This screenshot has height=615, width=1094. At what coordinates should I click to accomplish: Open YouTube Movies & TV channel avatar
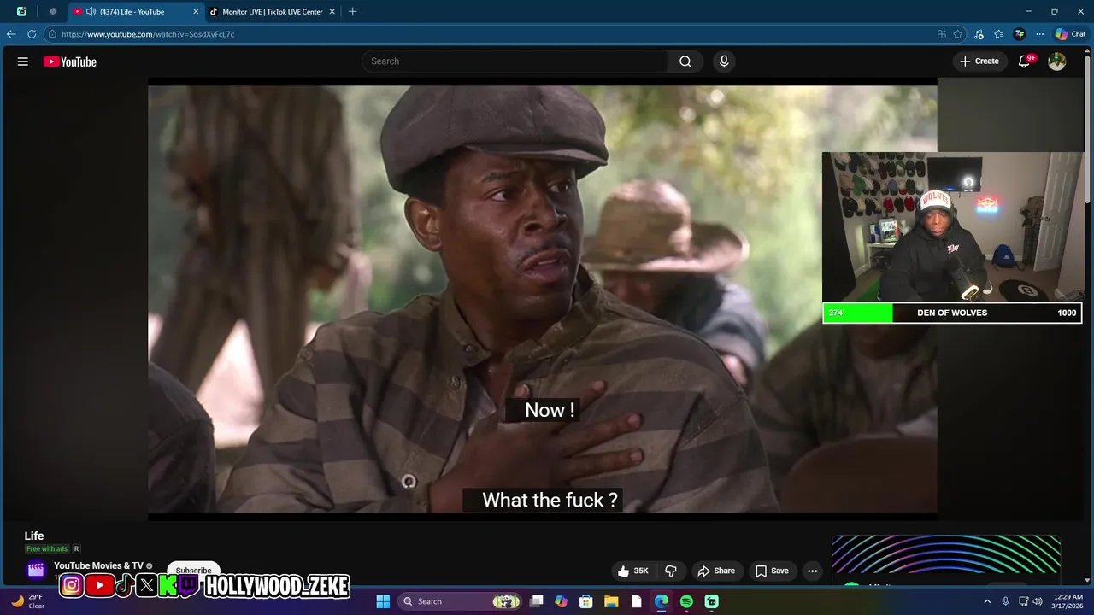[x=36, y=570]
